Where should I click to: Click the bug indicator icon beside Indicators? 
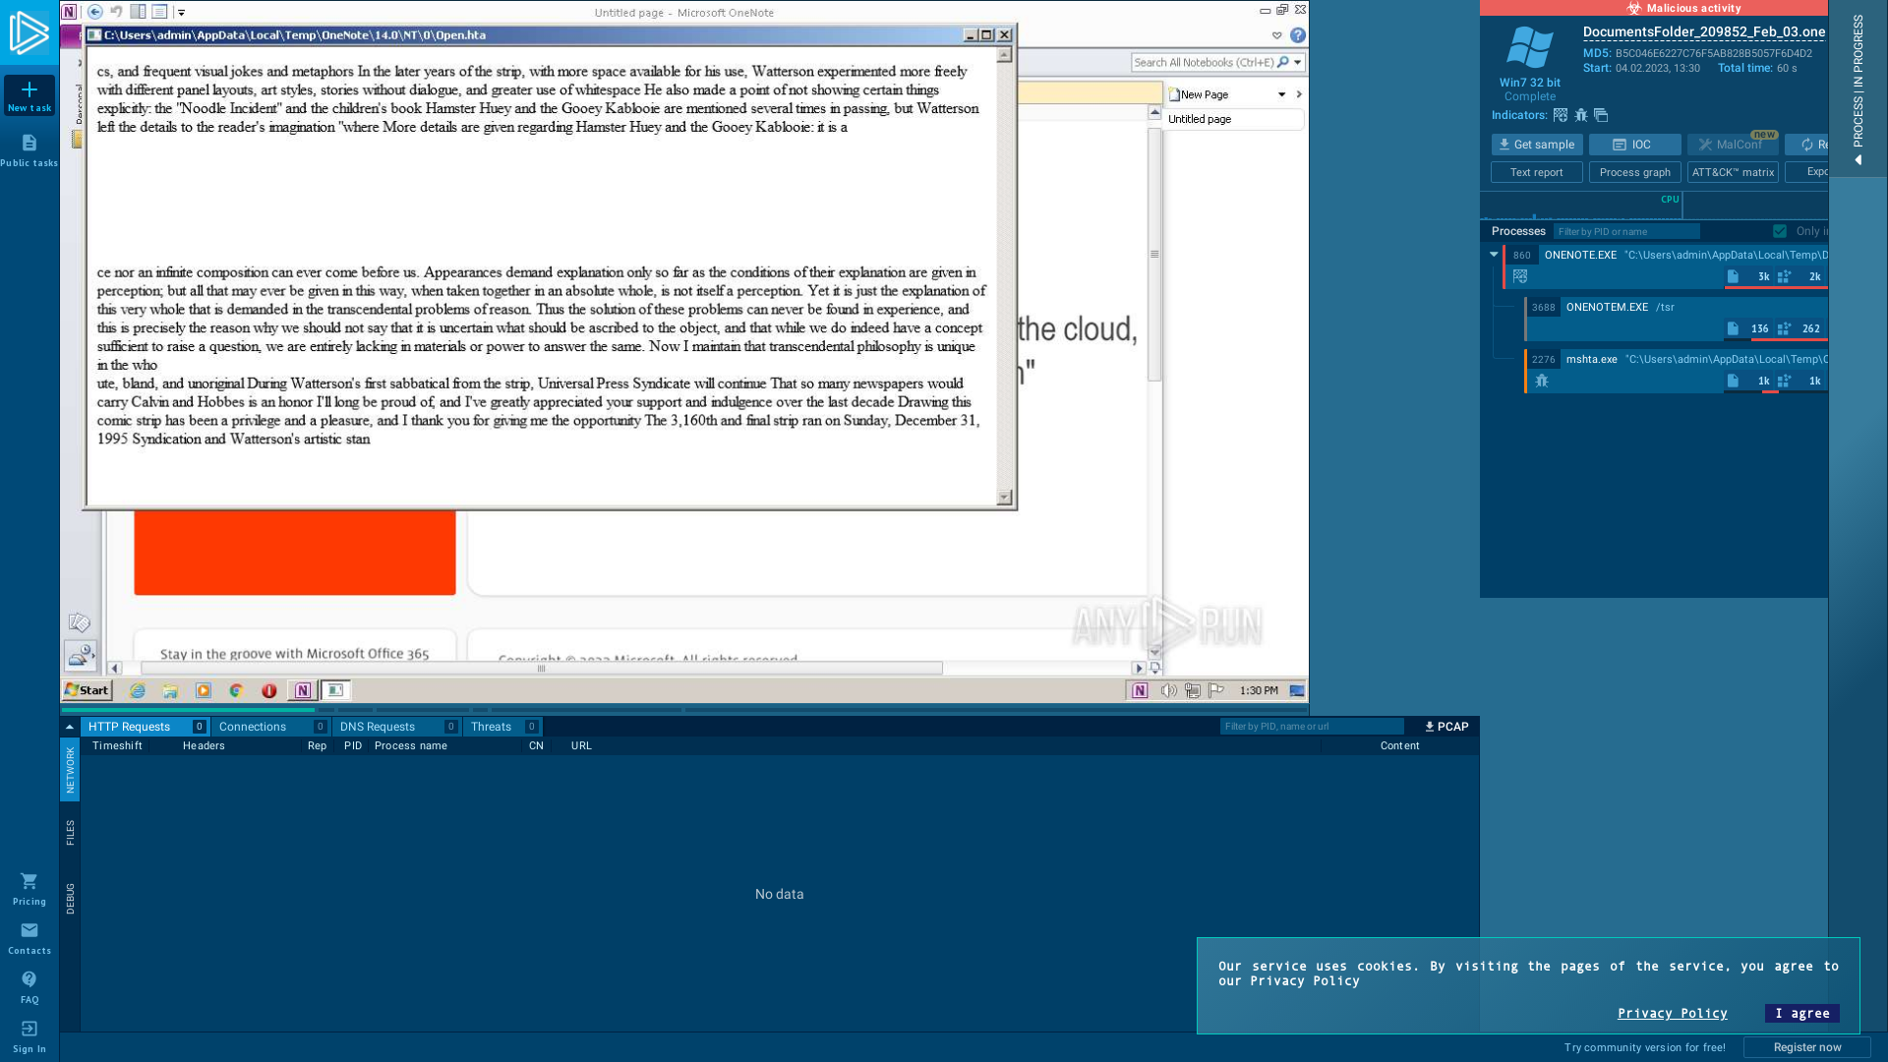tap(1581, 115)
